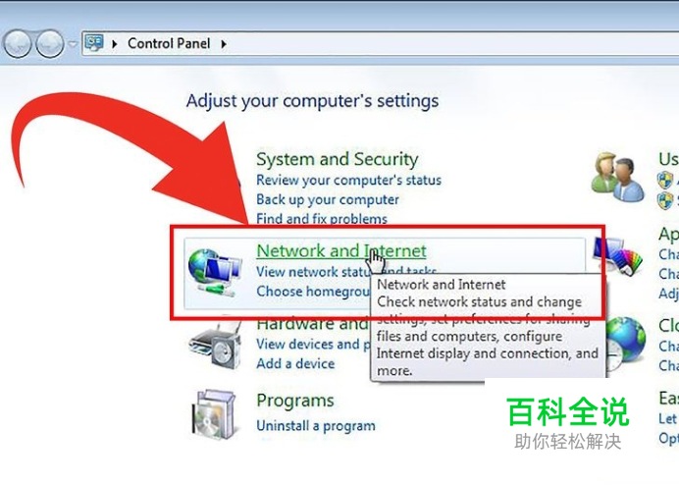Click the Back navigation arrow button
Viewport: 679px width, 485px height.
pos(18,44)
